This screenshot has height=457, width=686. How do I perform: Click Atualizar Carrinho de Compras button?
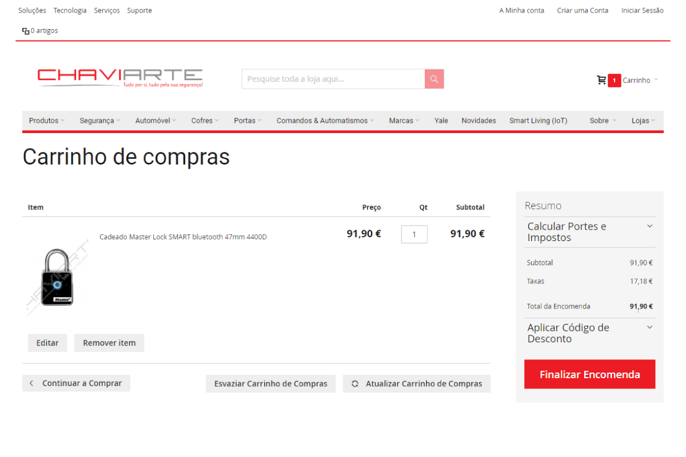pyautogui.click(x=417, y=384)
